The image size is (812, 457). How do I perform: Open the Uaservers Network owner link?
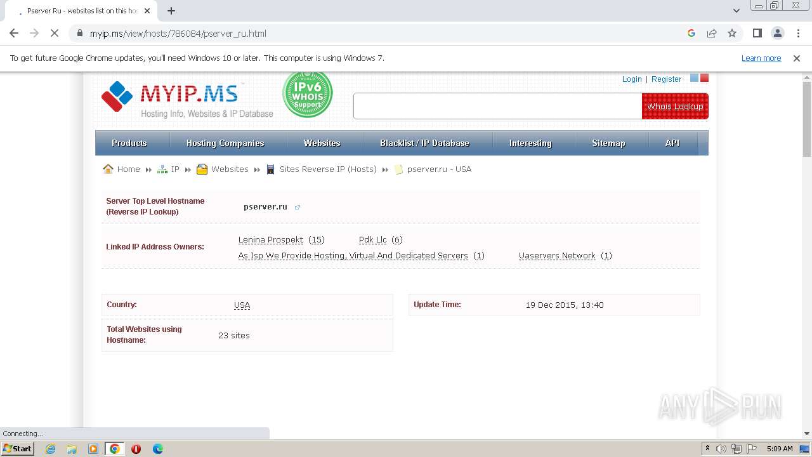(557, 256)
